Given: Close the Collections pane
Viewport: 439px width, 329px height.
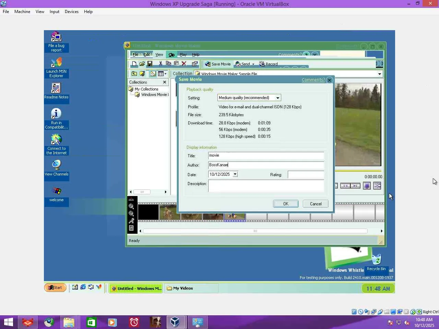Looking at the screenshot, I should [x=165, y=82].
